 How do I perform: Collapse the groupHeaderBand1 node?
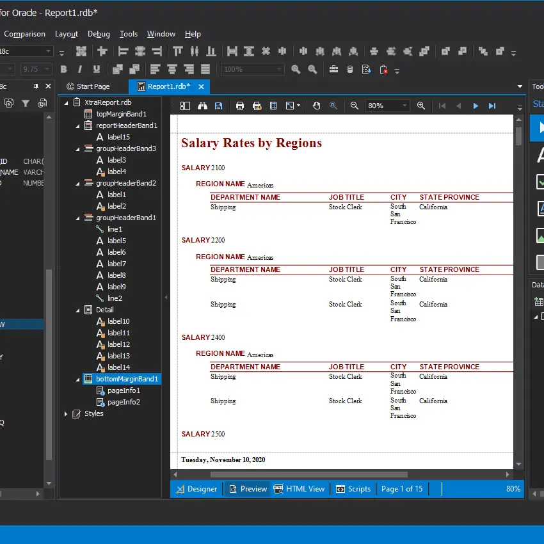pos(77,218)
